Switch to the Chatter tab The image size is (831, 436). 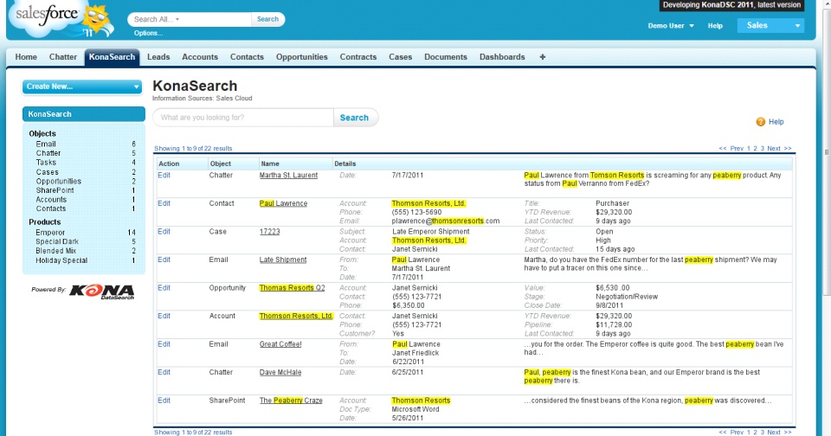click(x=63, y=57)
